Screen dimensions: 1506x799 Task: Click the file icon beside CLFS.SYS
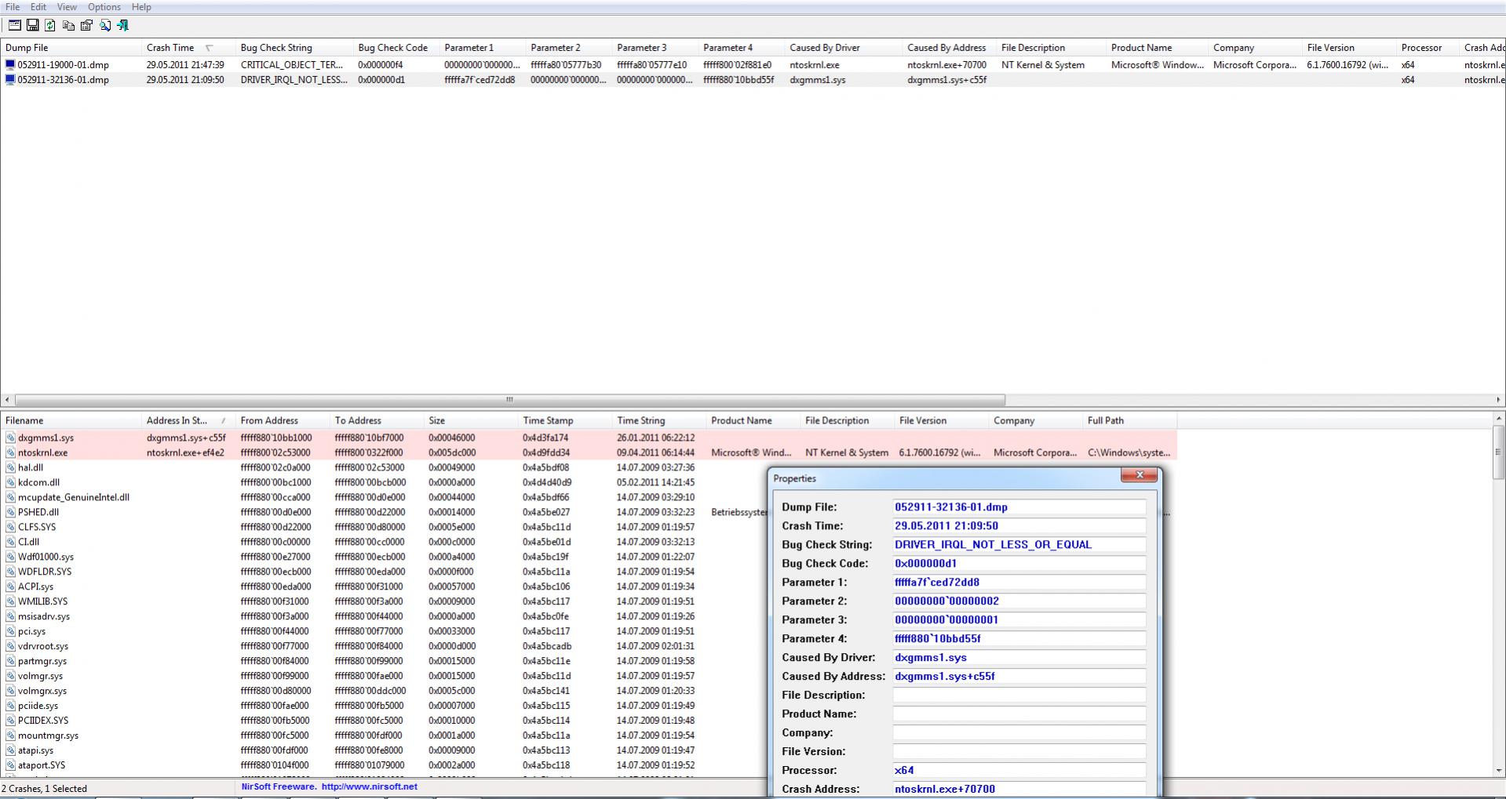(x=10, y=527)
